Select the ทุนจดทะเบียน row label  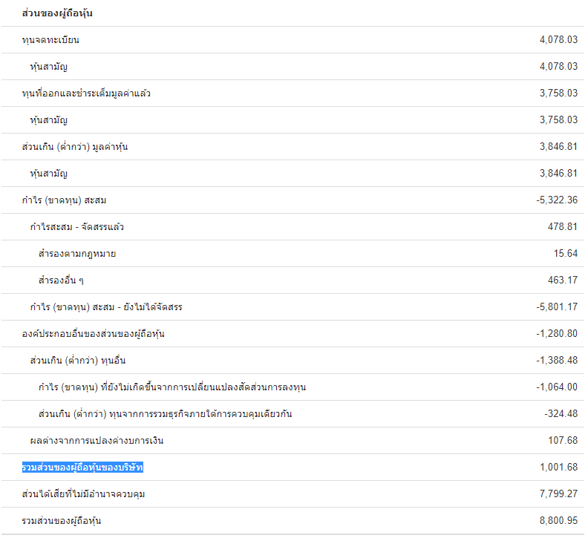(x=50, y=40)
